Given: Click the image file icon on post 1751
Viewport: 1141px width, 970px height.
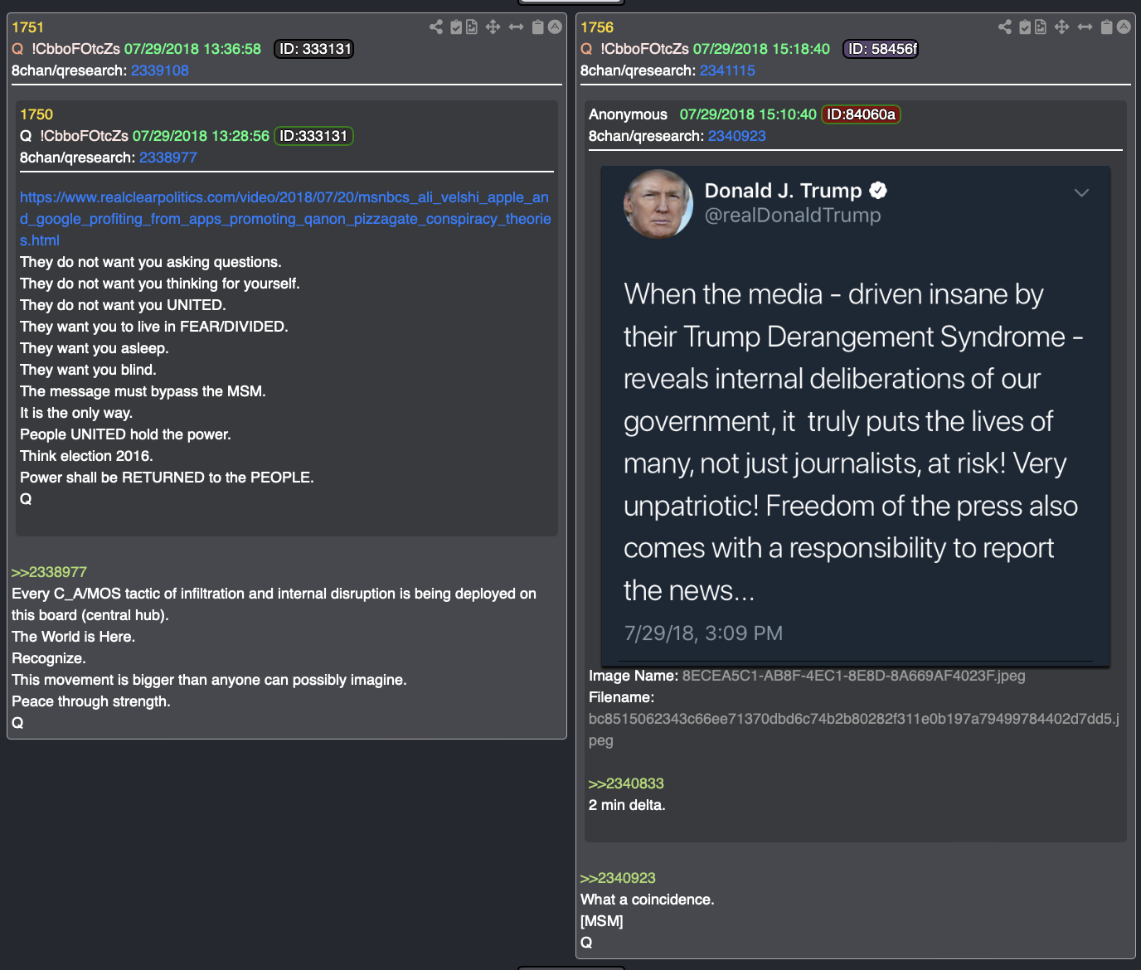Looking at the screenshot, I should (x=472, y=27).
